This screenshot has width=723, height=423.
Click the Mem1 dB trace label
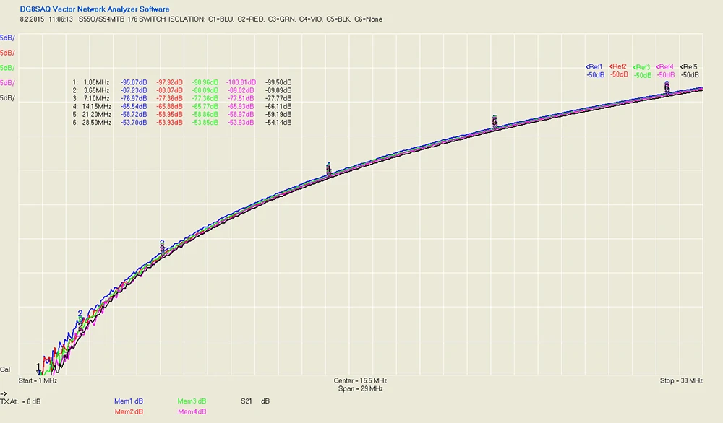point(129,401)
